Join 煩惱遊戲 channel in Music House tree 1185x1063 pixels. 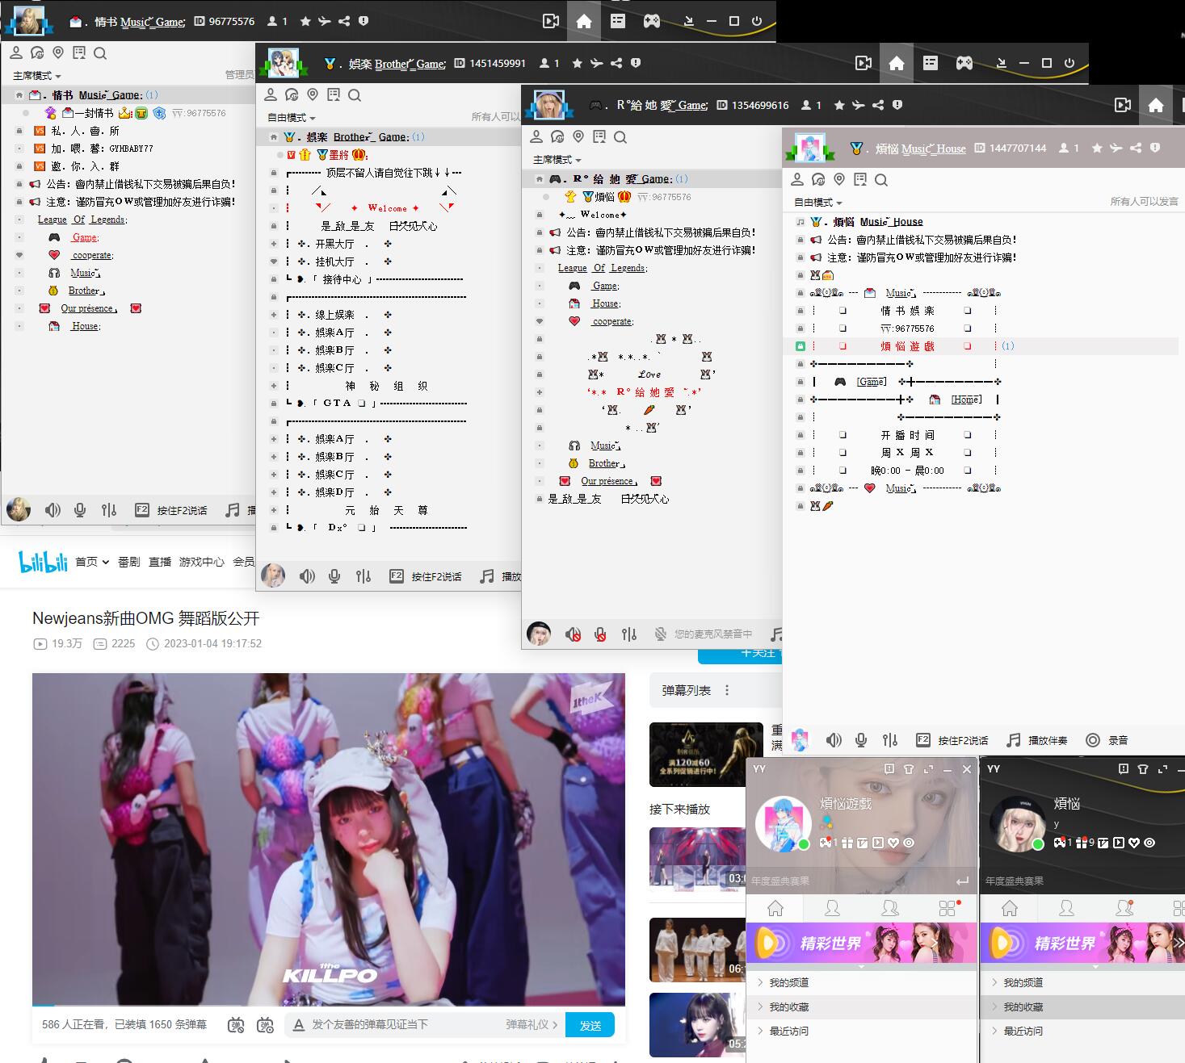(907, 346)
